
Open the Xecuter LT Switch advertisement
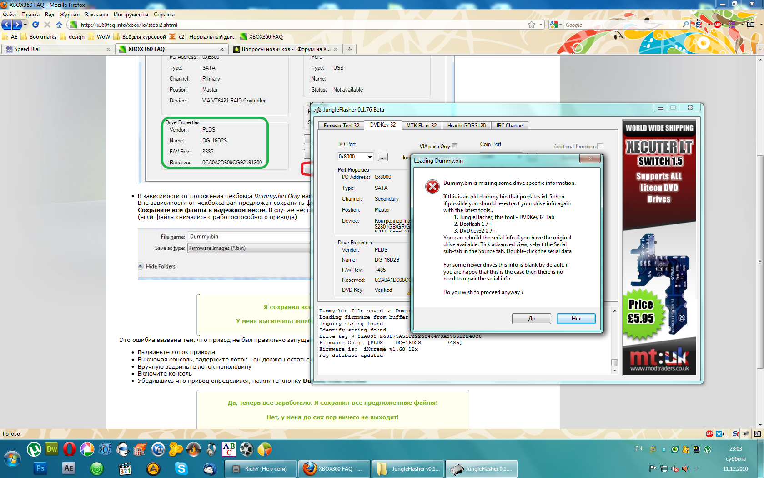point(659,247)
